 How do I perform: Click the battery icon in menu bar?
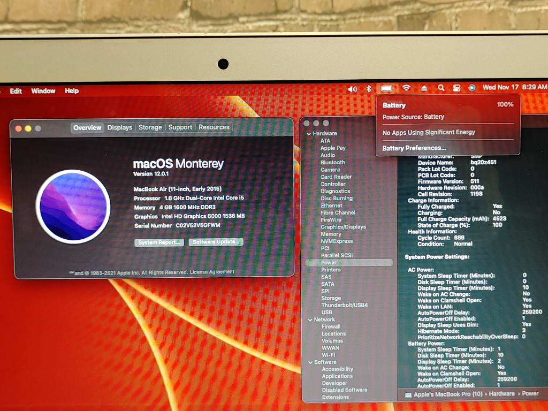click(387, 88)
